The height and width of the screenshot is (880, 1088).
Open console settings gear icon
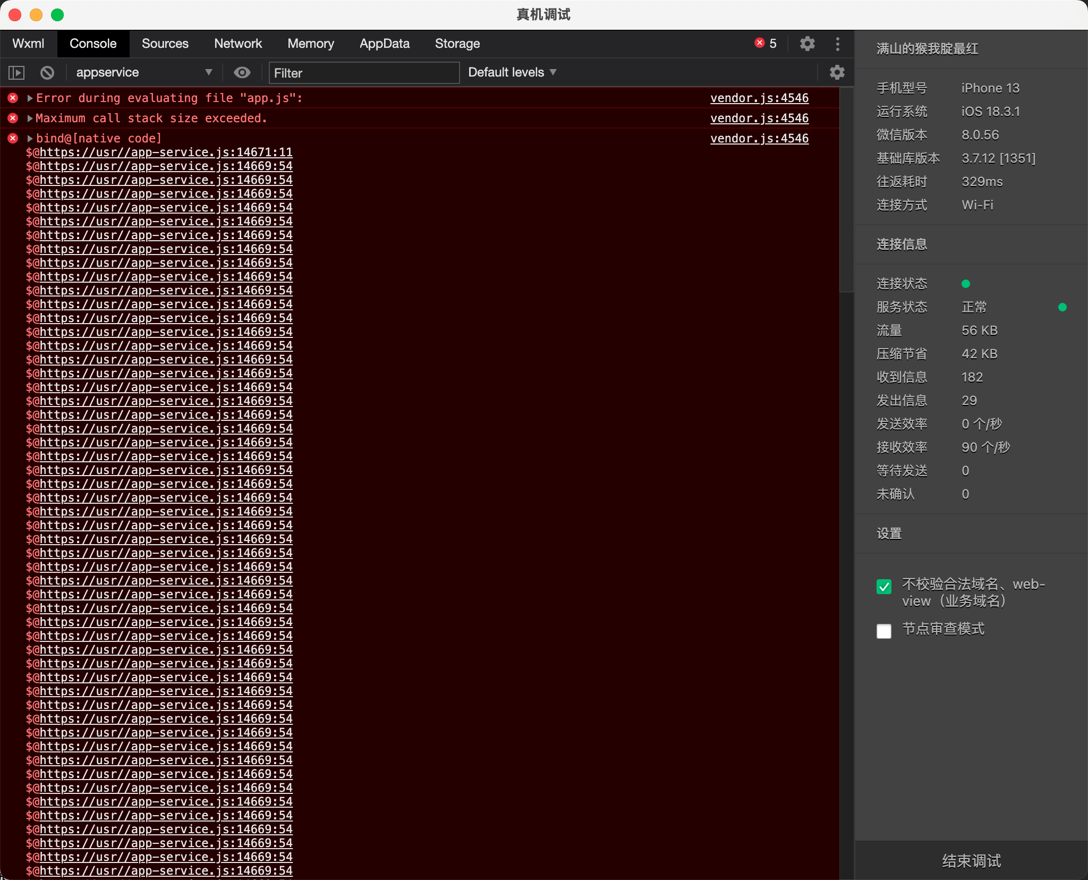(837, 72)
